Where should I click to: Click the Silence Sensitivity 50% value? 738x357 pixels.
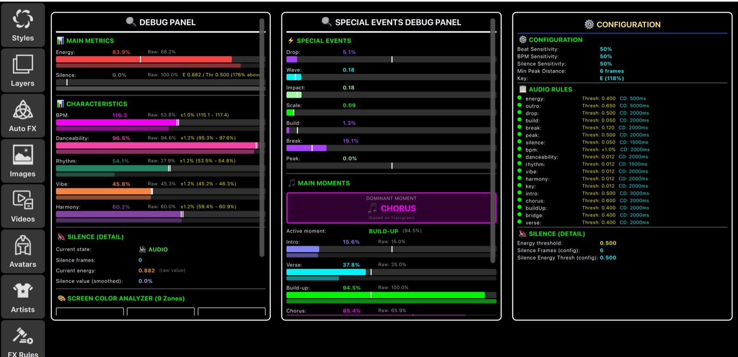tap(606, 64)
